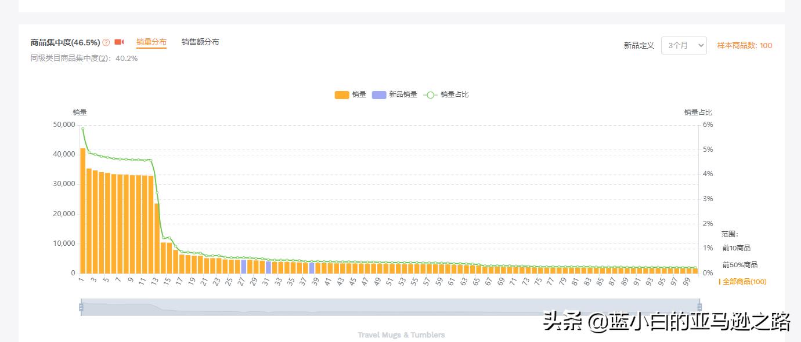Image resolution: width=801 pixels, height=342 pixels.
Task: Open the help tooltip for 商品集中度
Action: [106, 42]
